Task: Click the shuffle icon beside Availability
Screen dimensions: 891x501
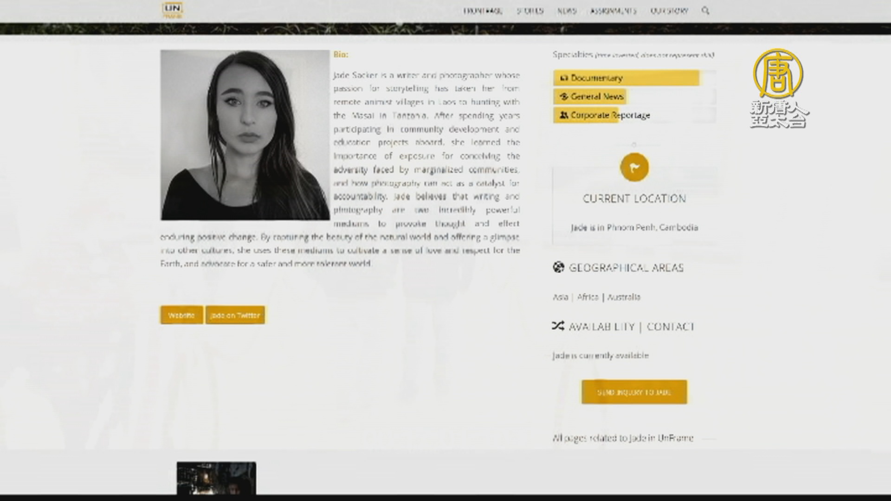Action: pyautogui.click(x=558, y=326)
